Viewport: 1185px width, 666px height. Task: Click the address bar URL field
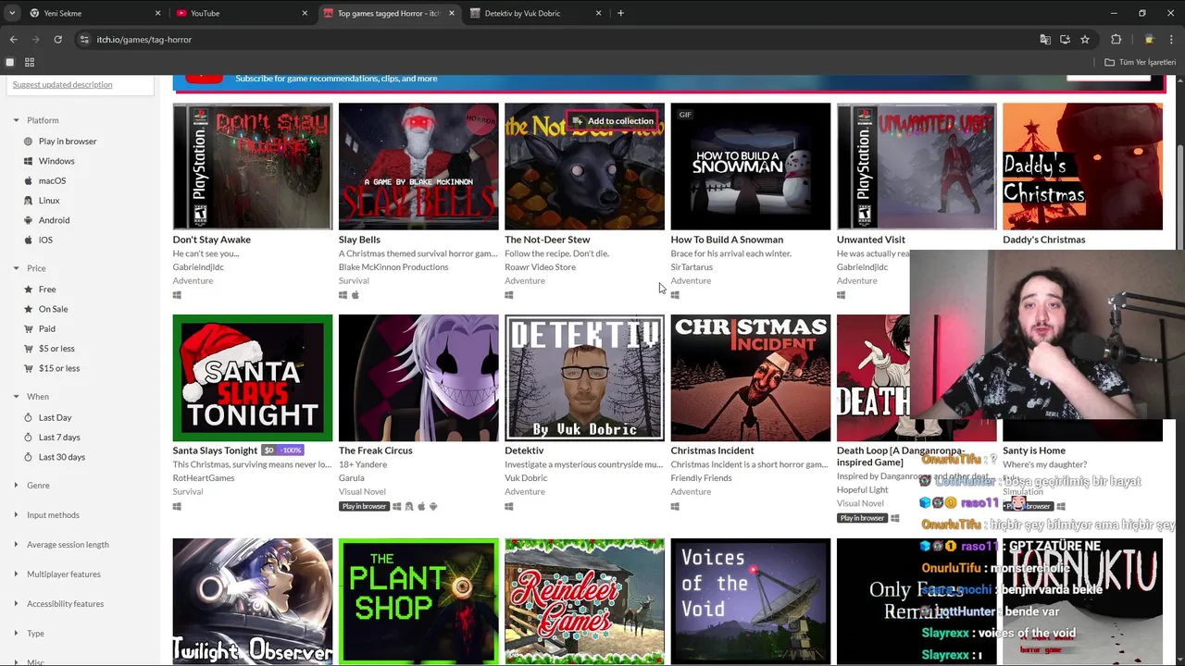pos(555,40)
